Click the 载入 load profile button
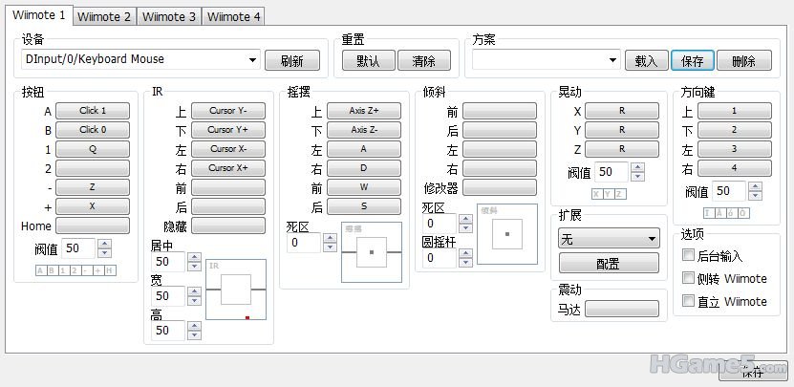This screenshot has width=794, height=387. coord(646,61)
